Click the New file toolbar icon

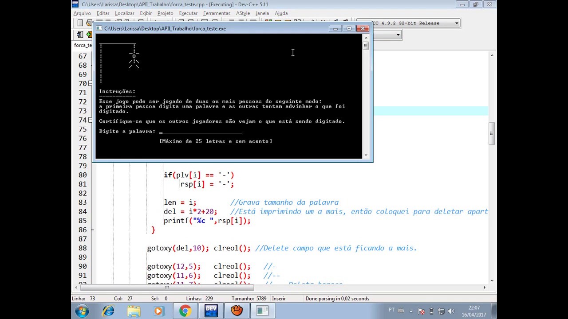point(80,23)
